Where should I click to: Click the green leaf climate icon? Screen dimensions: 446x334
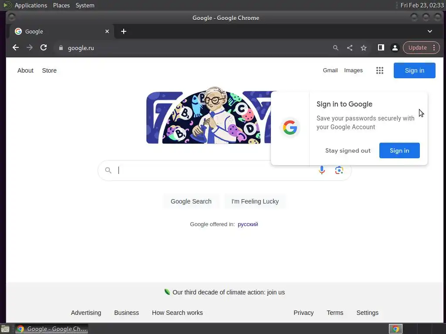tap(167, 292)
